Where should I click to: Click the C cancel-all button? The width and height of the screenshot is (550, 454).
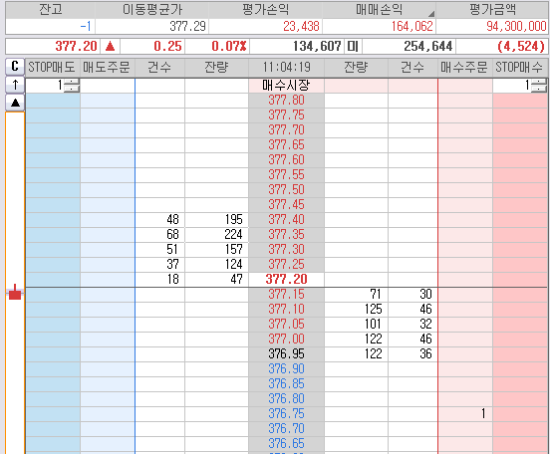click(x=15, y=67)
